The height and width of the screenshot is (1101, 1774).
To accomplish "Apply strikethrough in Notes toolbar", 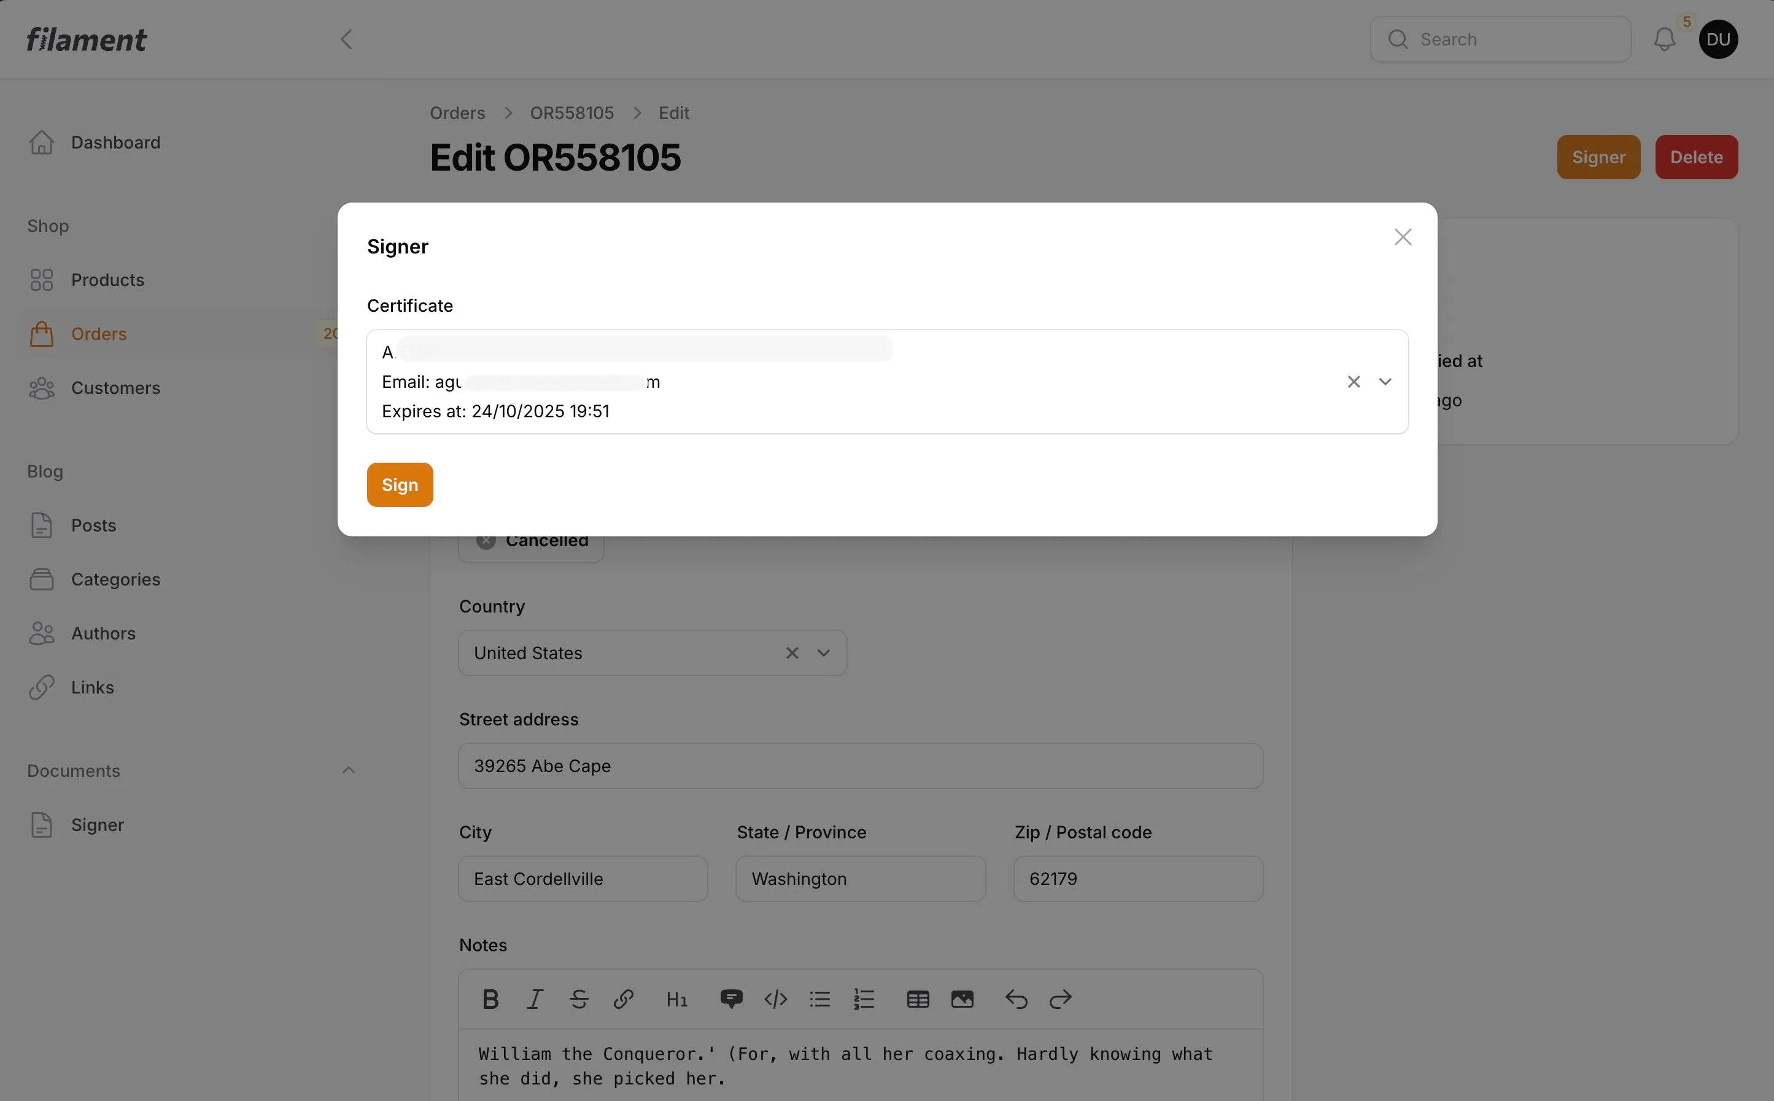I will click(579, 999).
